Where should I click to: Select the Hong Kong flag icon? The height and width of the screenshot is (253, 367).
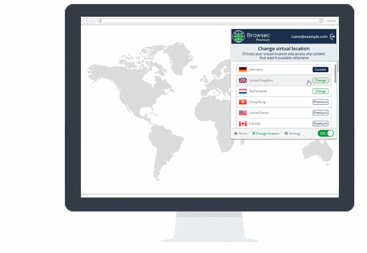click(243, 102)
